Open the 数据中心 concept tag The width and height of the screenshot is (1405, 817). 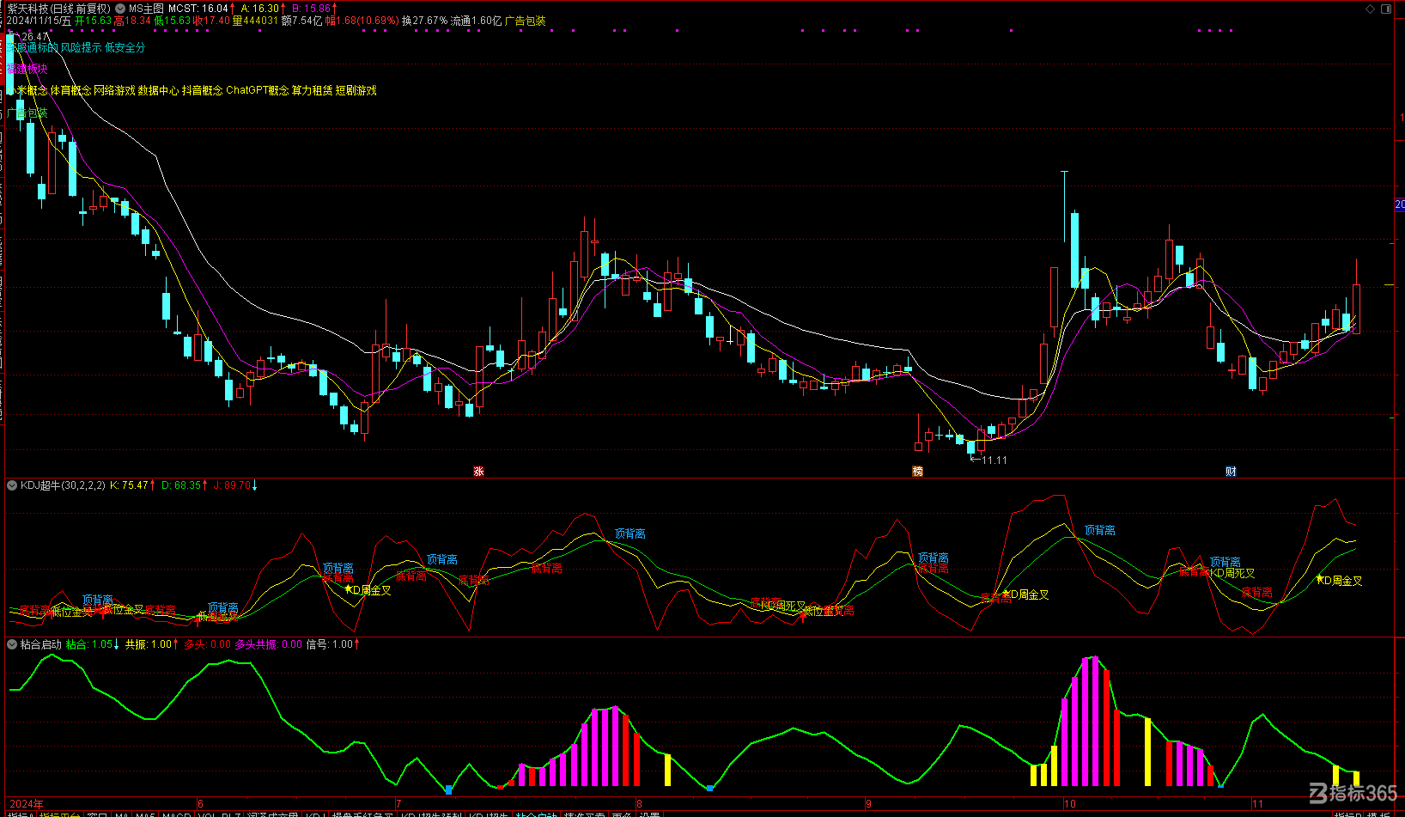click(158, 90)
